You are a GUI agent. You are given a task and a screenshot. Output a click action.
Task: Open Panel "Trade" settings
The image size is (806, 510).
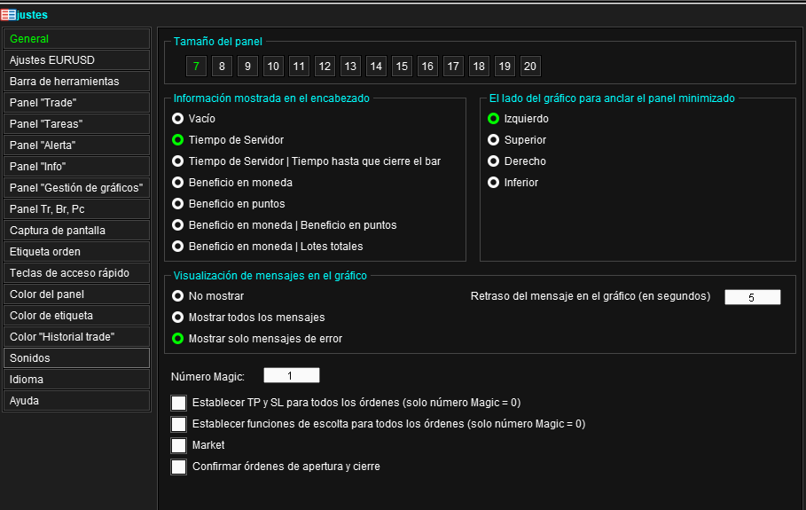click(x=76, y=103)
